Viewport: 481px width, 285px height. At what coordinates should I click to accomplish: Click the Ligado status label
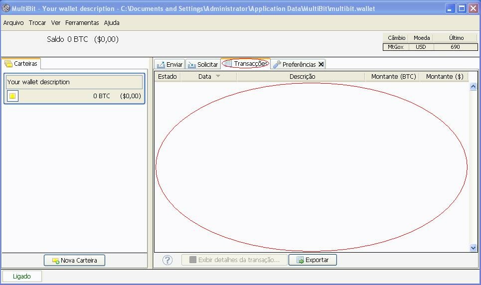tap(22, 277)
